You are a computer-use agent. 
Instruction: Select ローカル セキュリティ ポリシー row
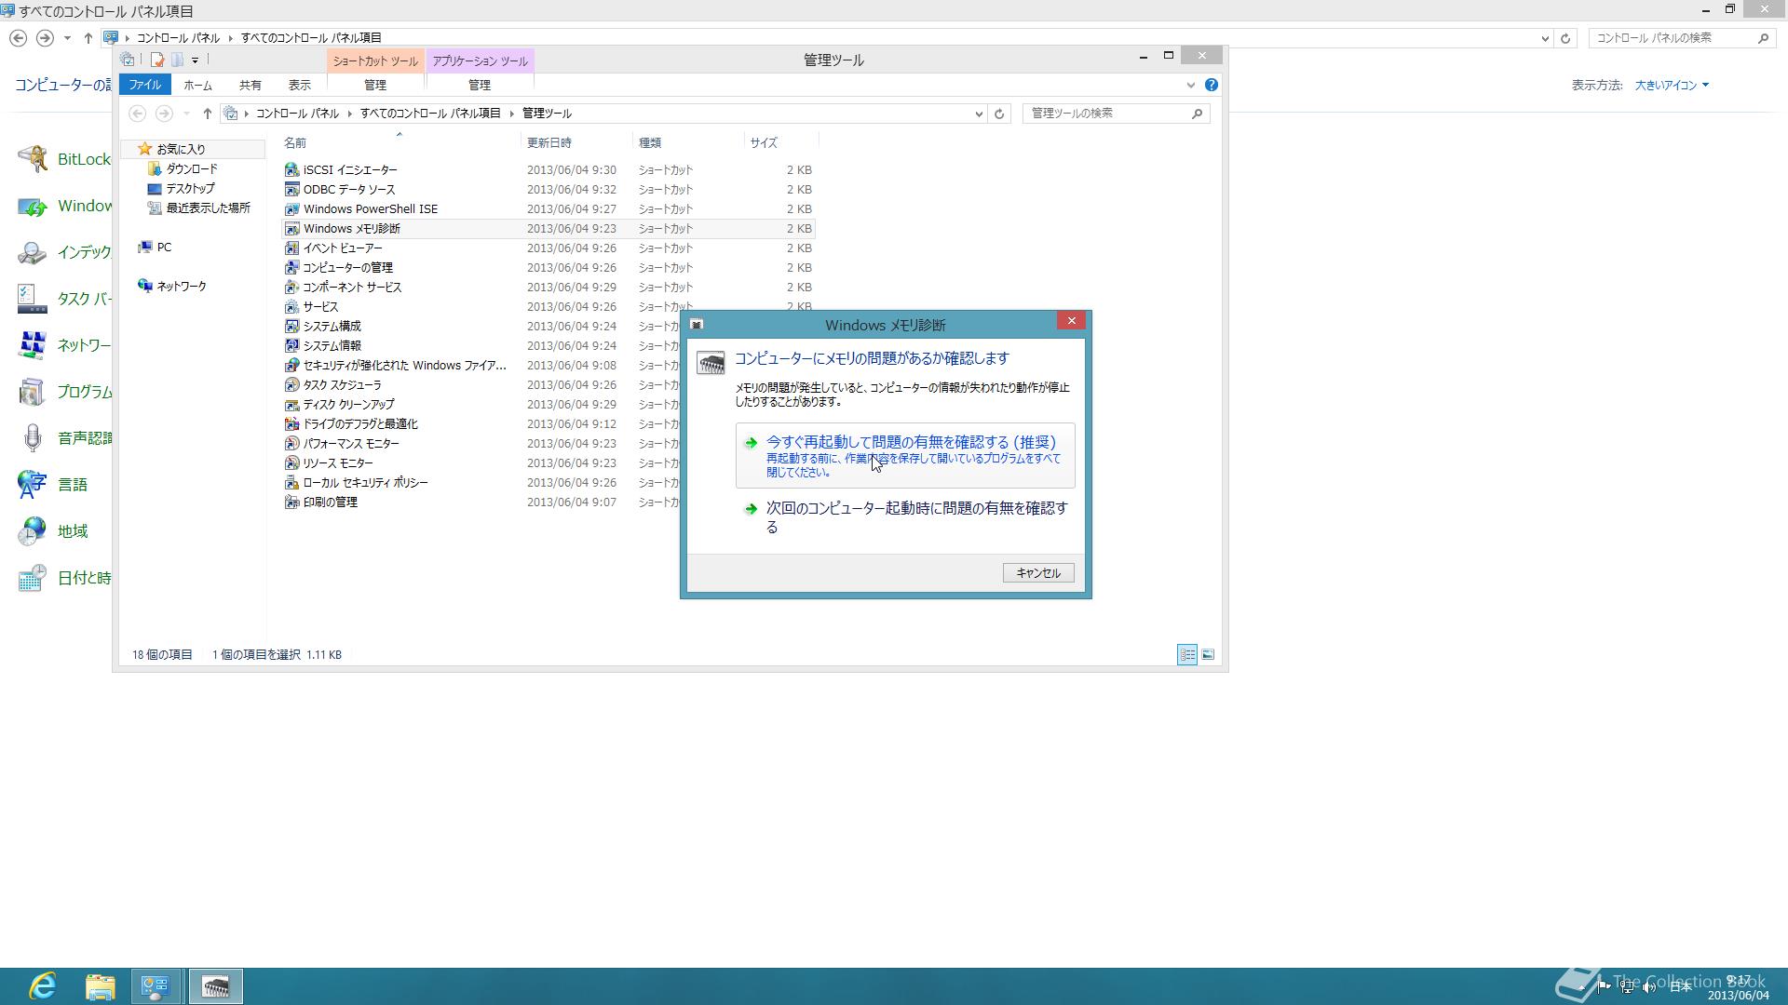(x=549, y=483)
